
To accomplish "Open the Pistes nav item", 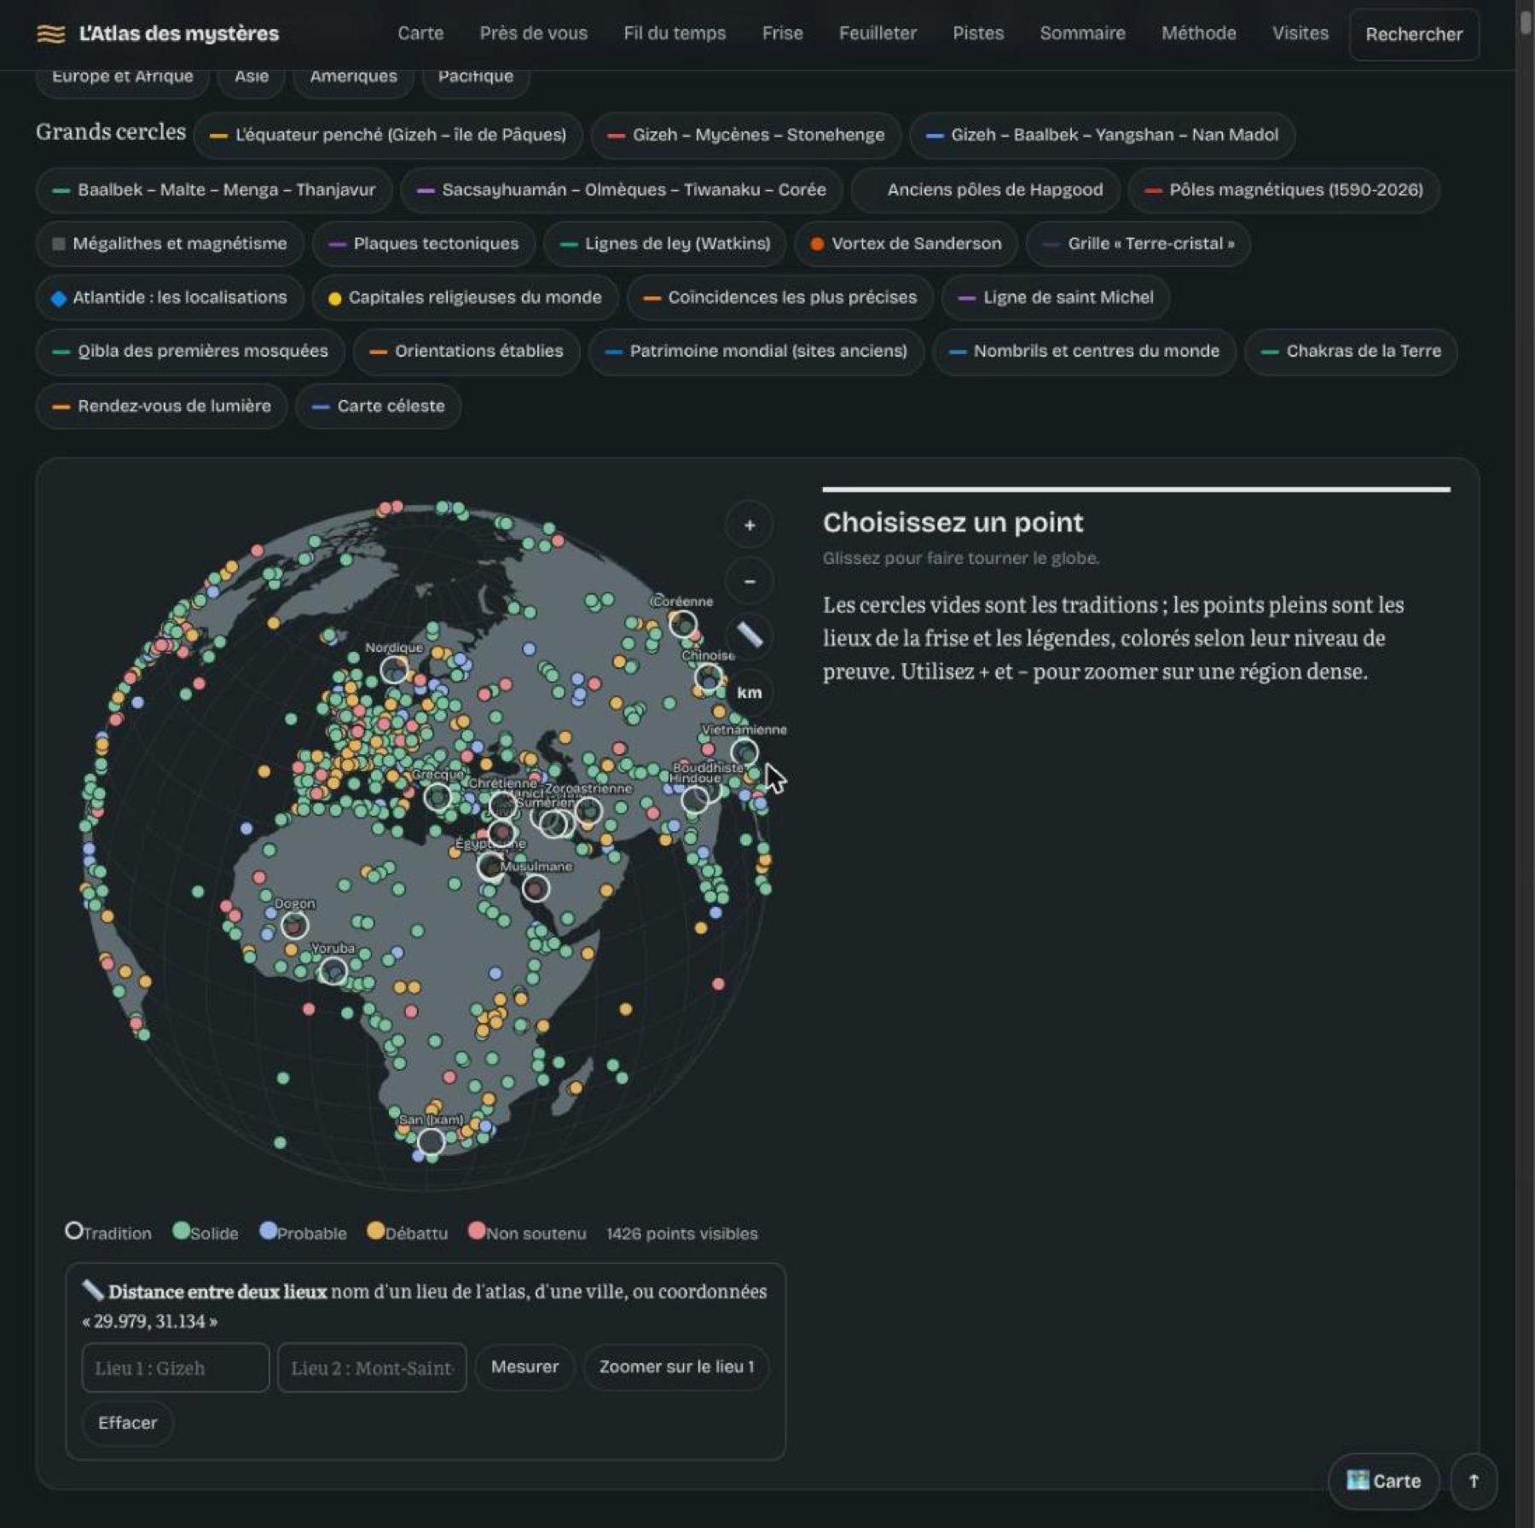I will pyautogui.click(x=978, y=33).
